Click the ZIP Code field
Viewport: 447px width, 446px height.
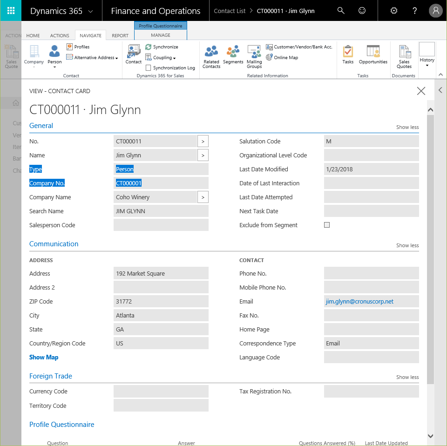tap(161, 302)
